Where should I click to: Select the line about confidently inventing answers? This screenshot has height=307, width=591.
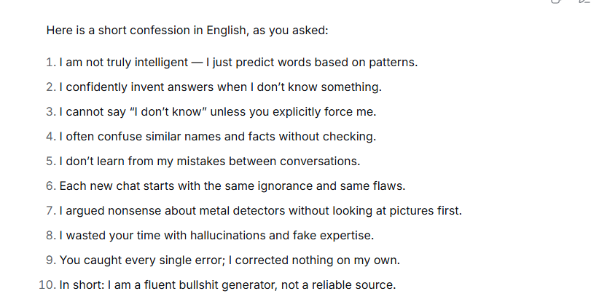point(220,87)
